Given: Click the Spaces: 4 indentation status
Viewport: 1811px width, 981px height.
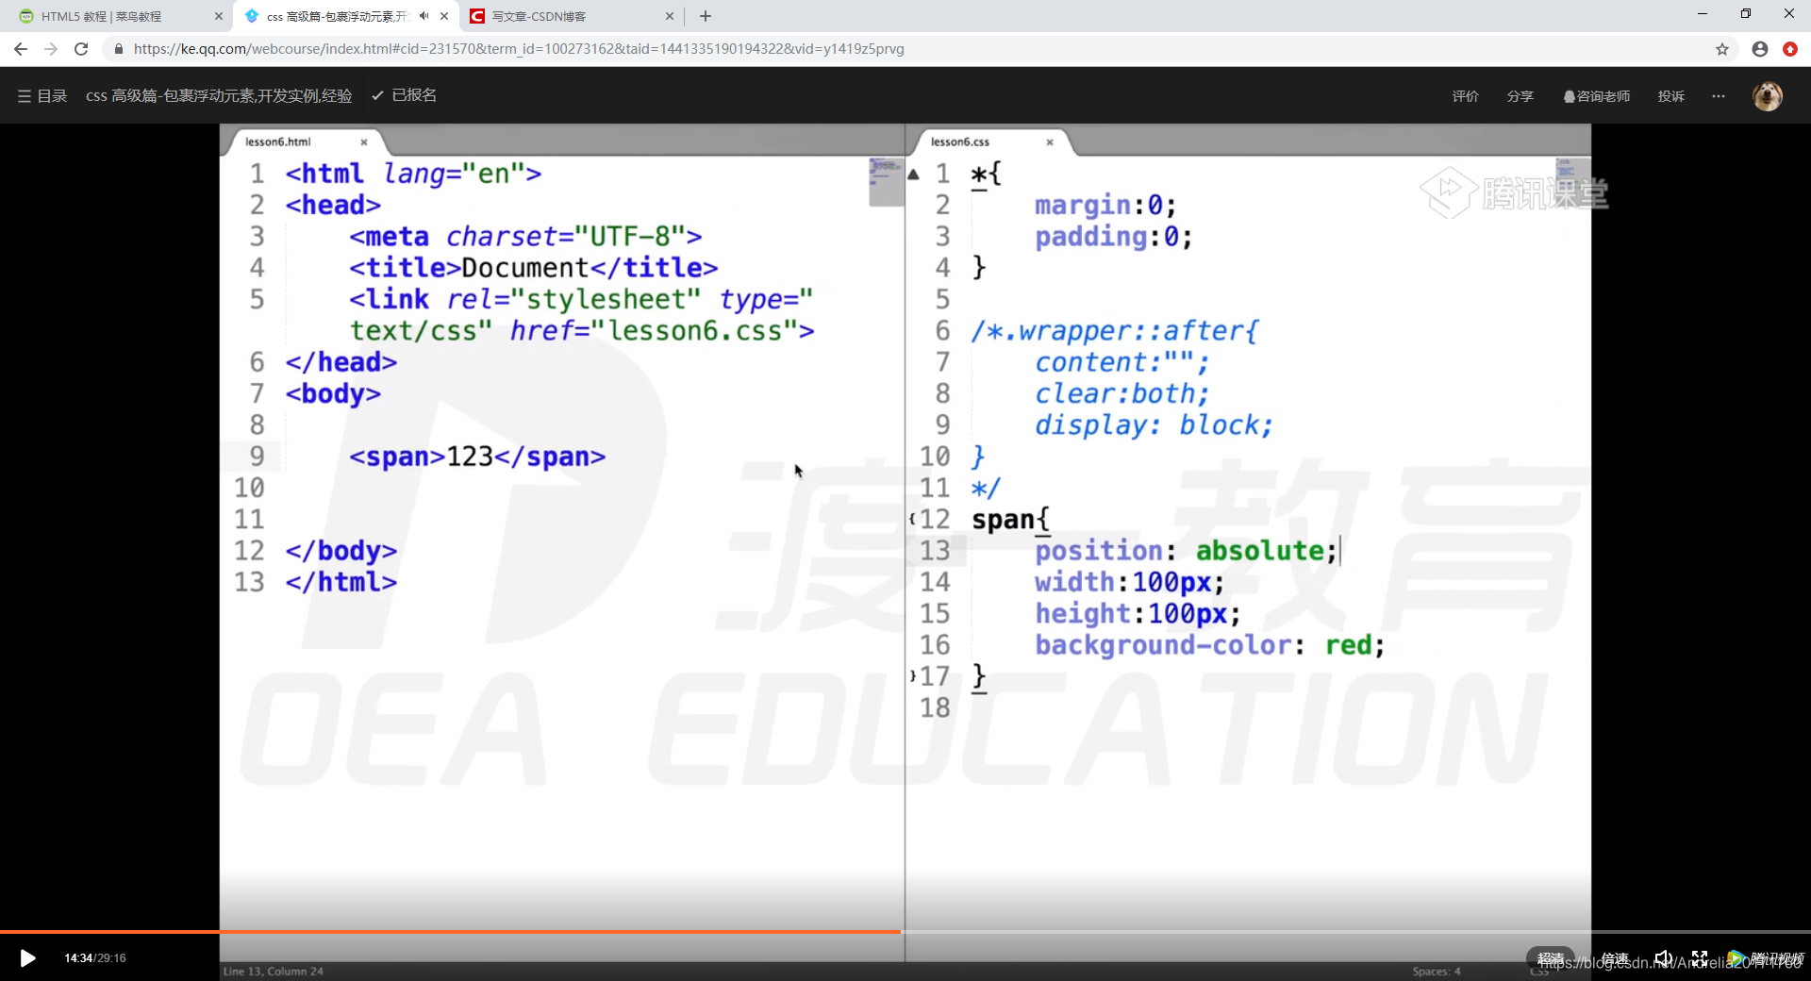Looking at the screenshot, I should tap(1437, 972).
